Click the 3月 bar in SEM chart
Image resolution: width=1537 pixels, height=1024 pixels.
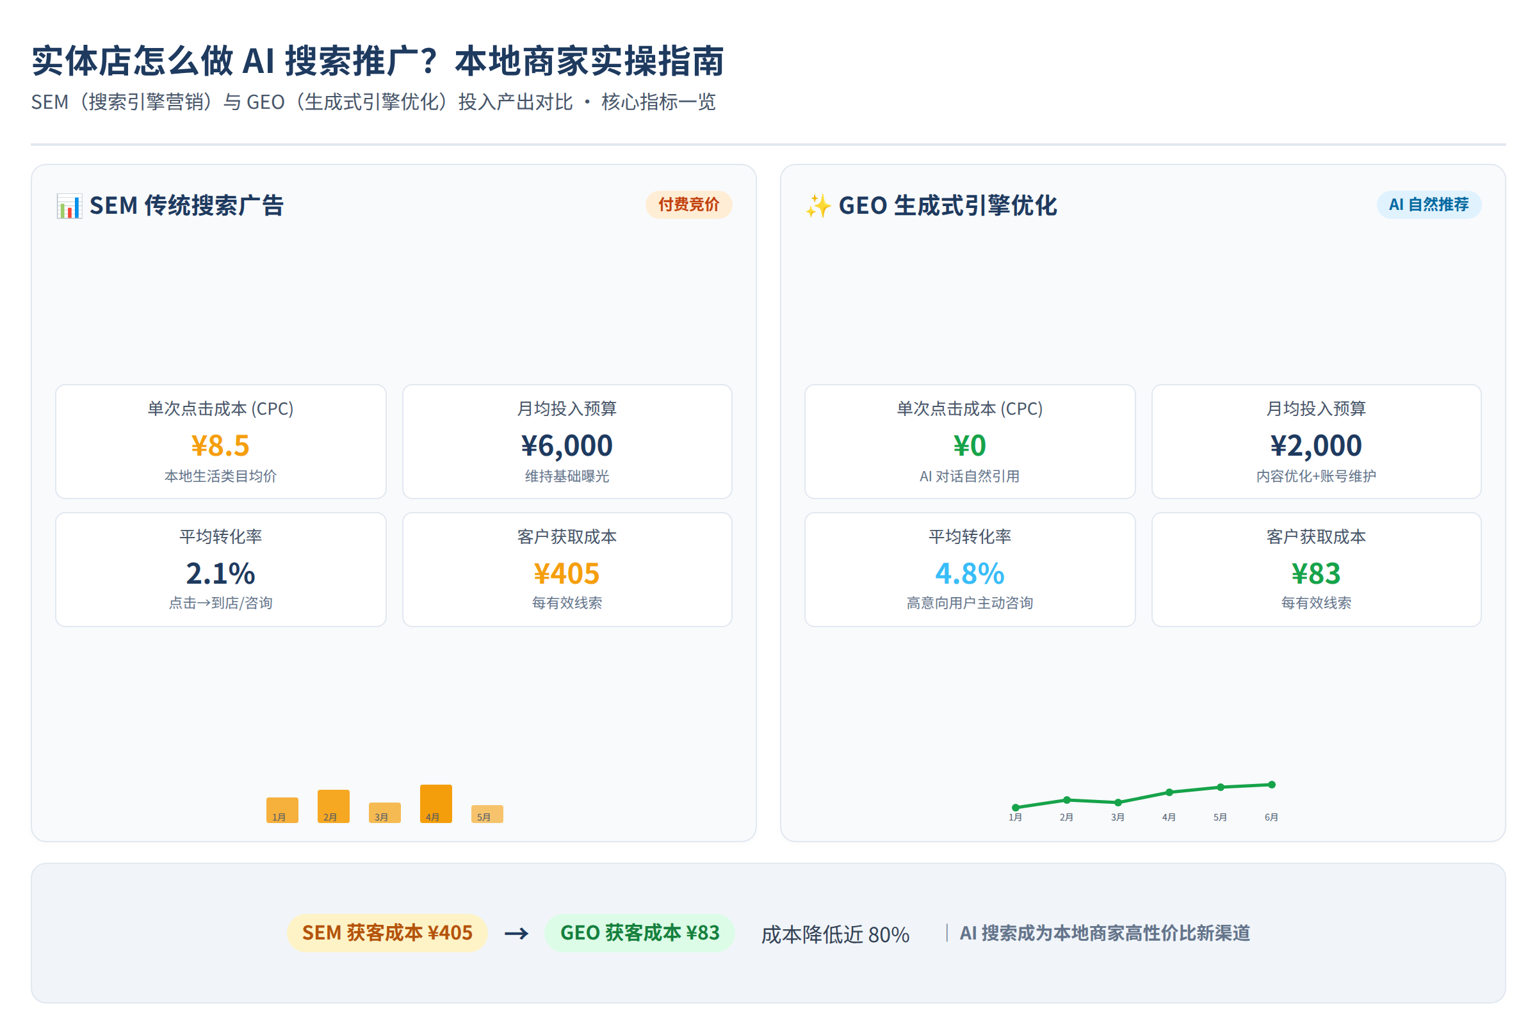[x=385, y=812]
